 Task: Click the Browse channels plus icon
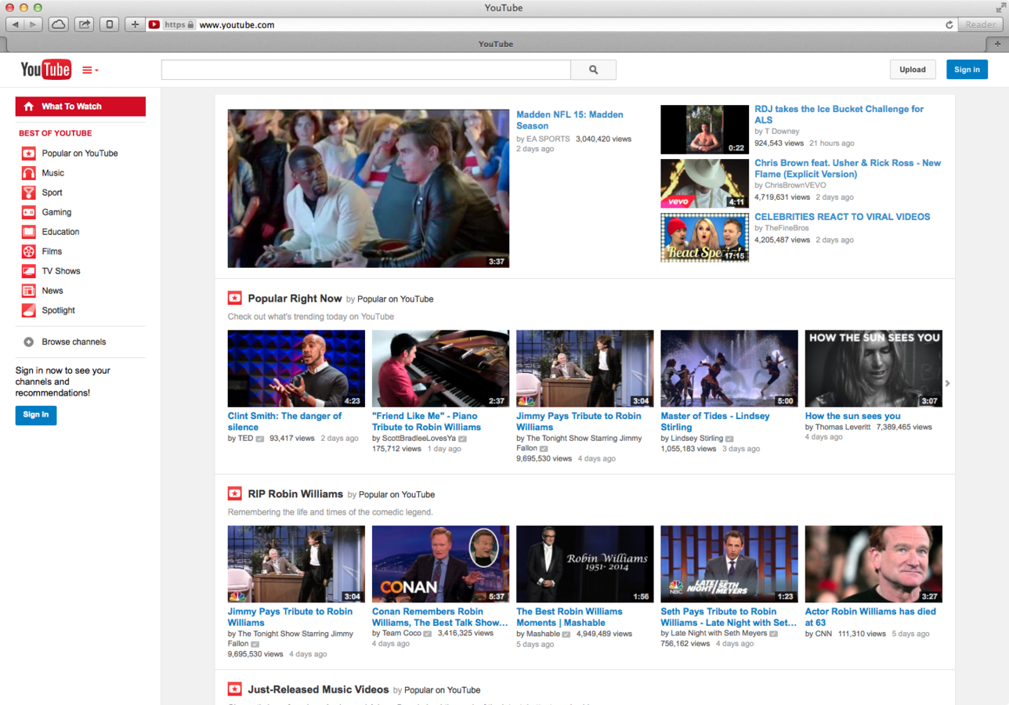point(28,342)
